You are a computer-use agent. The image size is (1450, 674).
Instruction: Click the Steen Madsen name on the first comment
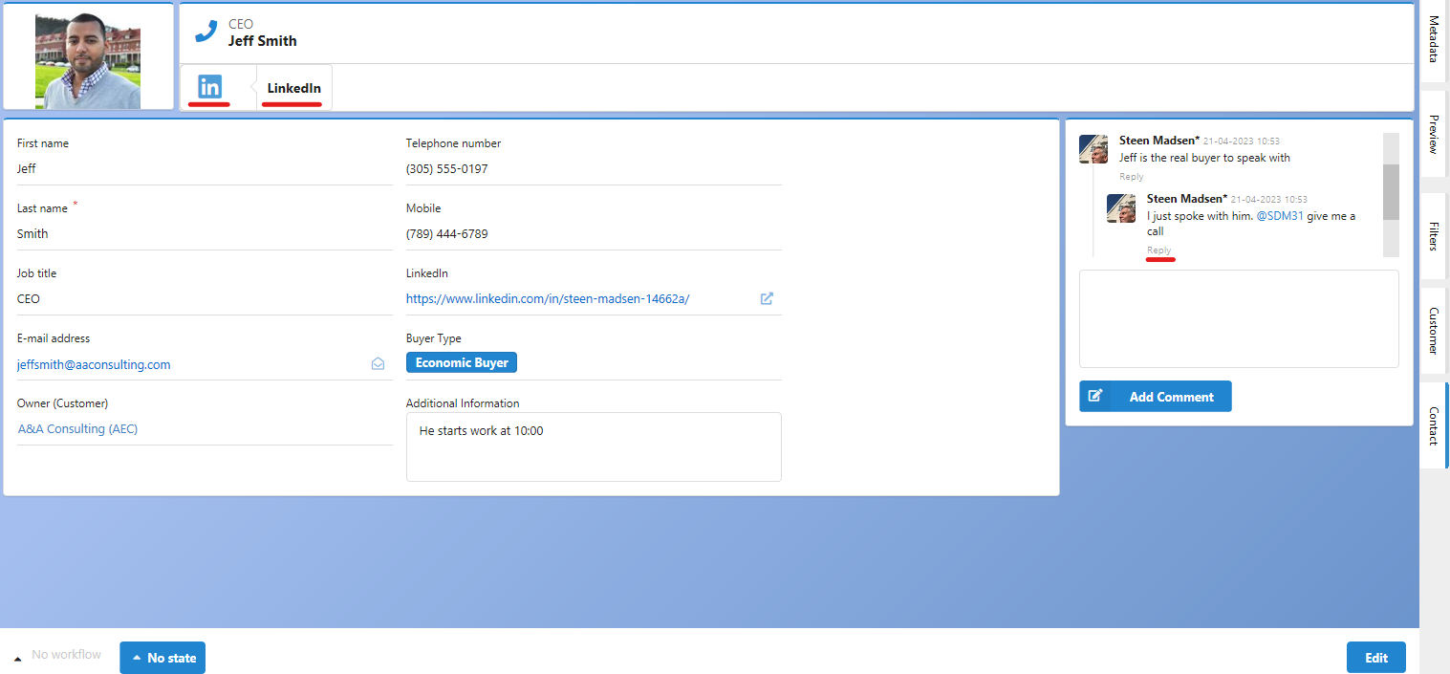click(x=1159, y=141)
